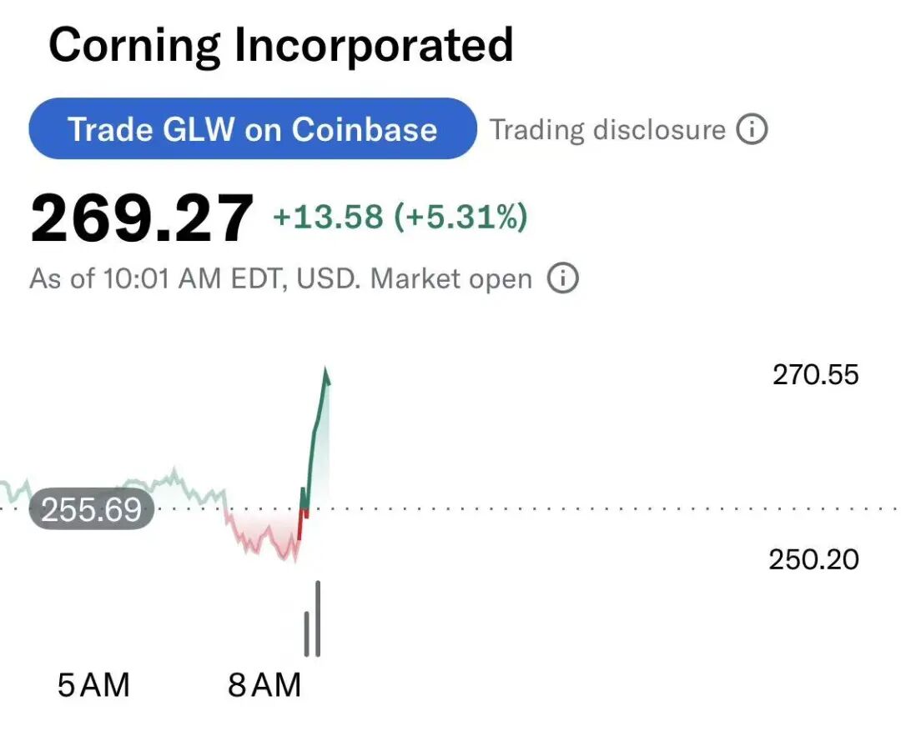The width and height of the screenshot is (901, 746).
Task: Click the red segment of the price line
Action: click(x=302, y=523)
